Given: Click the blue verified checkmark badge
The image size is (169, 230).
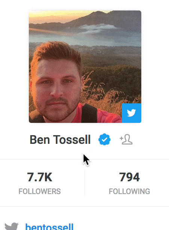Looking at the screenshot, I should pyautogui.click(x=105, y=139).
